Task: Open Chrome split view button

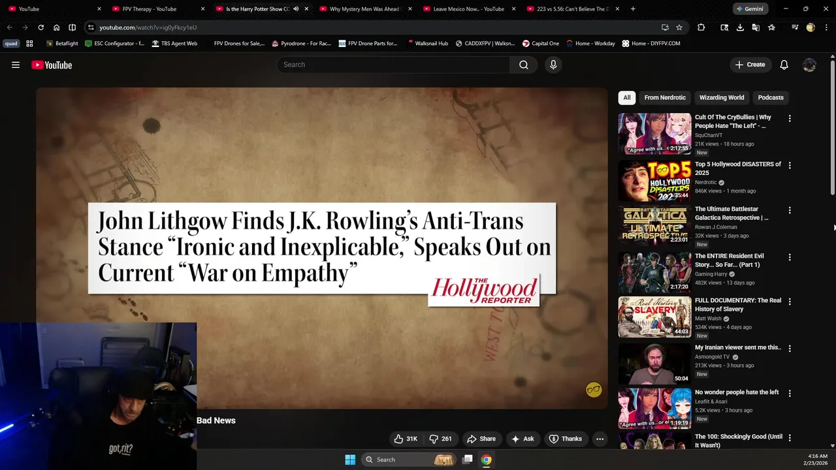Action: 72,27
